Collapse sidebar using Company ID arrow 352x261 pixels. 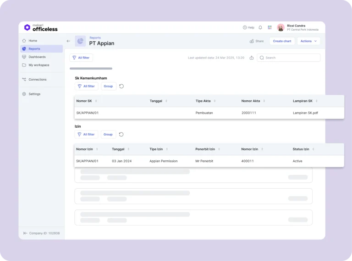pyautogui.click(x=25, y=233)
